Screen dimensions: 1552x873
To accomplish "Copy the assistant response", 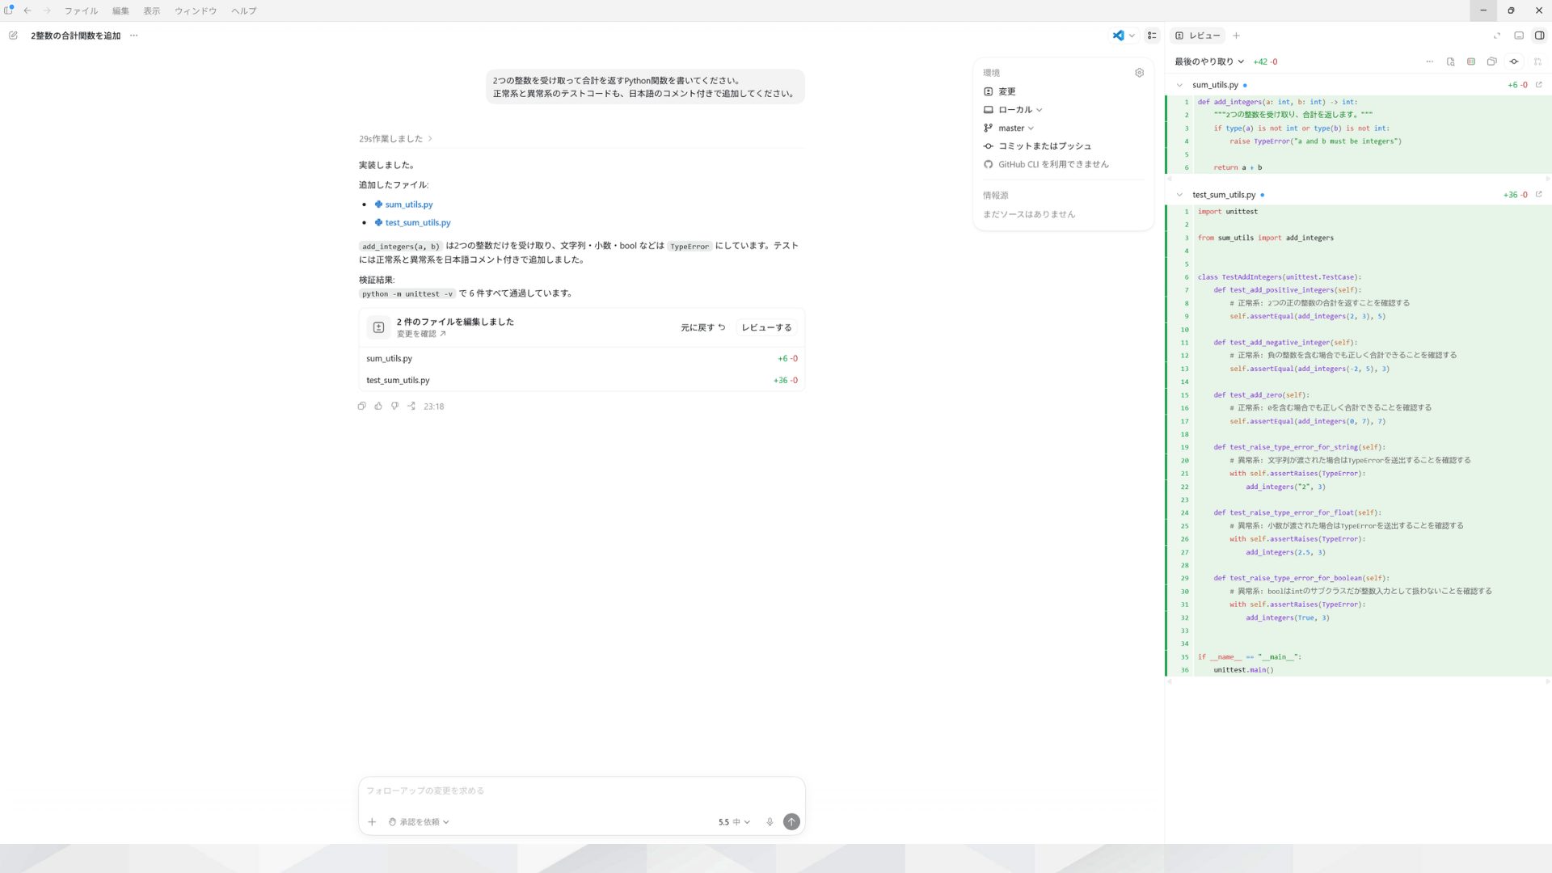I will click(x=361, y=407).
